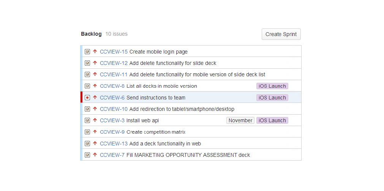Click the story type icon for CCVIEW-15
This screenshot has height=191, width=384.
click(87, 52)
